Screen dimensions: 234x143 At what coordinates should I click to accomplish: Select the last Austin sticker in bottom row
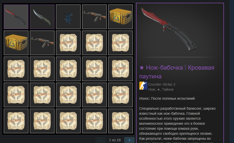click(x=121, y=121)
